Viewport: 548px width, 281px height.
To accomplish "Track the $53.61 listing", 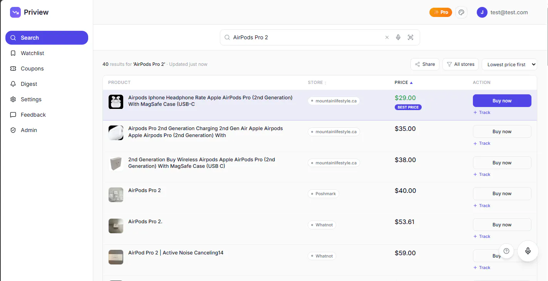I will pos(482,236).
